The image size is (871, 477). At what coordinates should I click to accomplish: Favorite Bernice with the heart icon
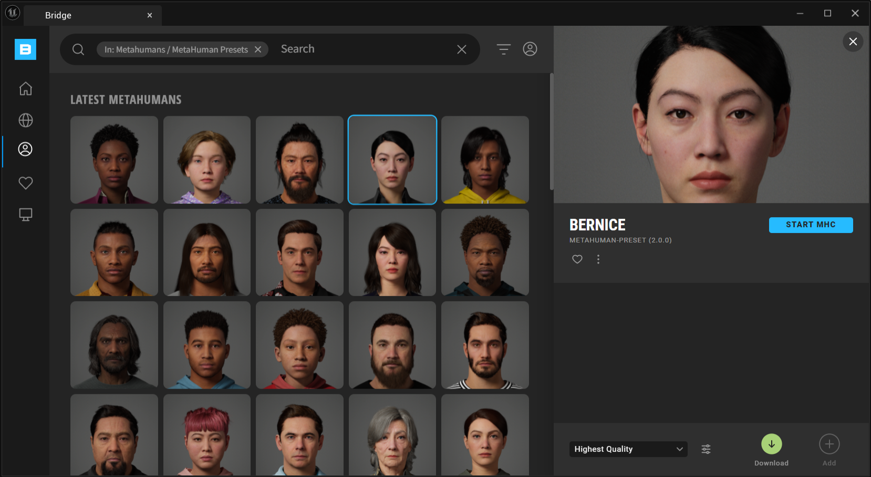tap(577, 259)
